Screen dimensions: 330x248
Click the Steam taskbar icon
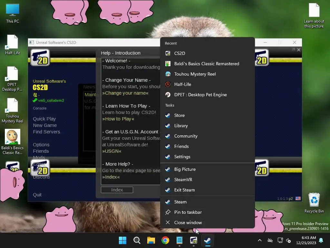[208, 240]
